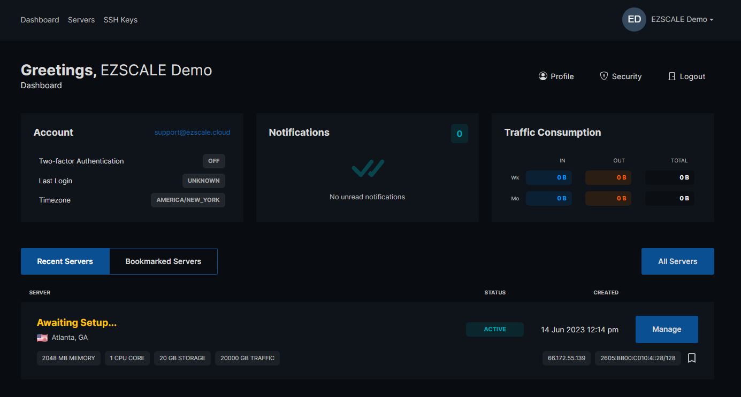The image size is (741, 397).
Task: Click the IPv4 address 66.172.55.139
Action: click(567, 358)
